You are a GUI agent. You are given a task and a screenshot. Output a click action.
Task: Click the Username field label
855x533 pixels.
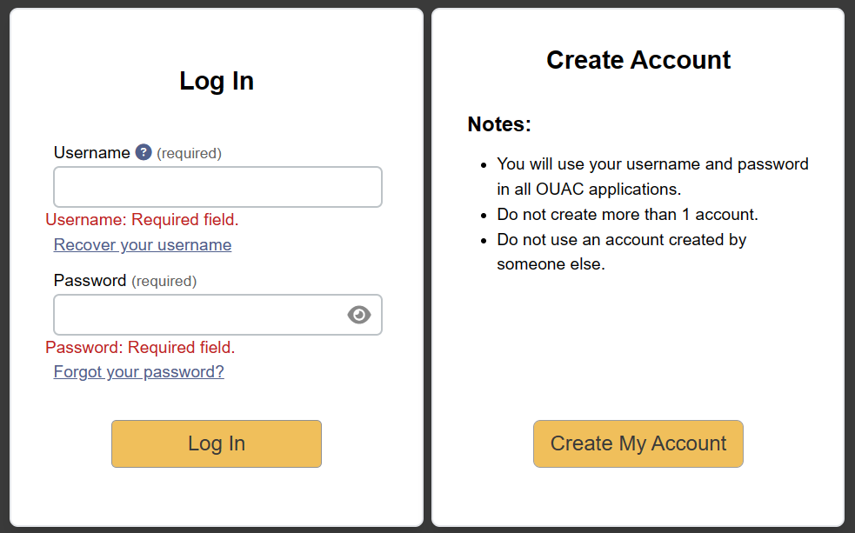pyautogui.click(x=91, y=153)
